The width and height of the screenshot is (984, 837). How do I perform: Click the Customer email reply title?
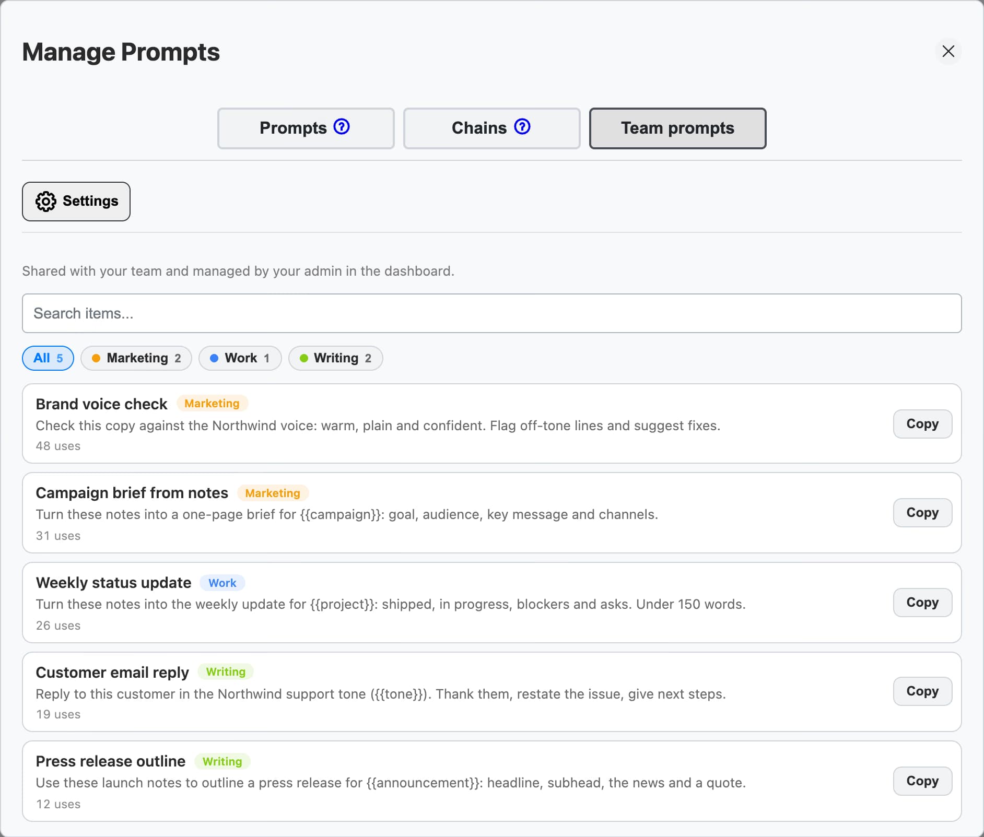(112, 673)
